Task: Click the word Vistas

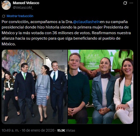Action: (71, 130)
